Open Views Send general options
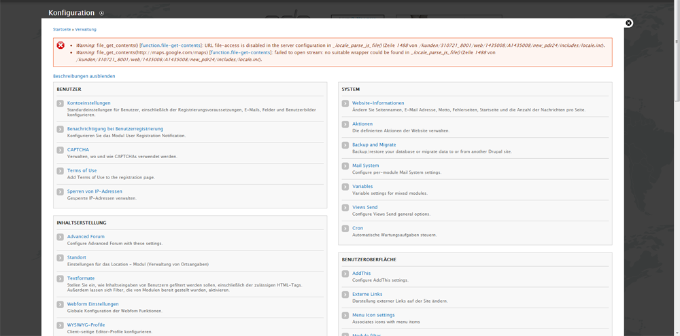 364,207
